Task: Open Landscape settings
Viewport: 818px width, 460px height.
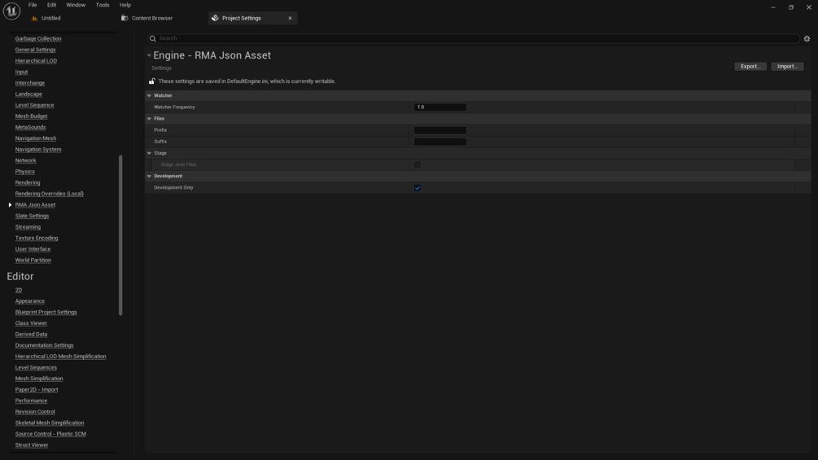Action: (28, 94)
